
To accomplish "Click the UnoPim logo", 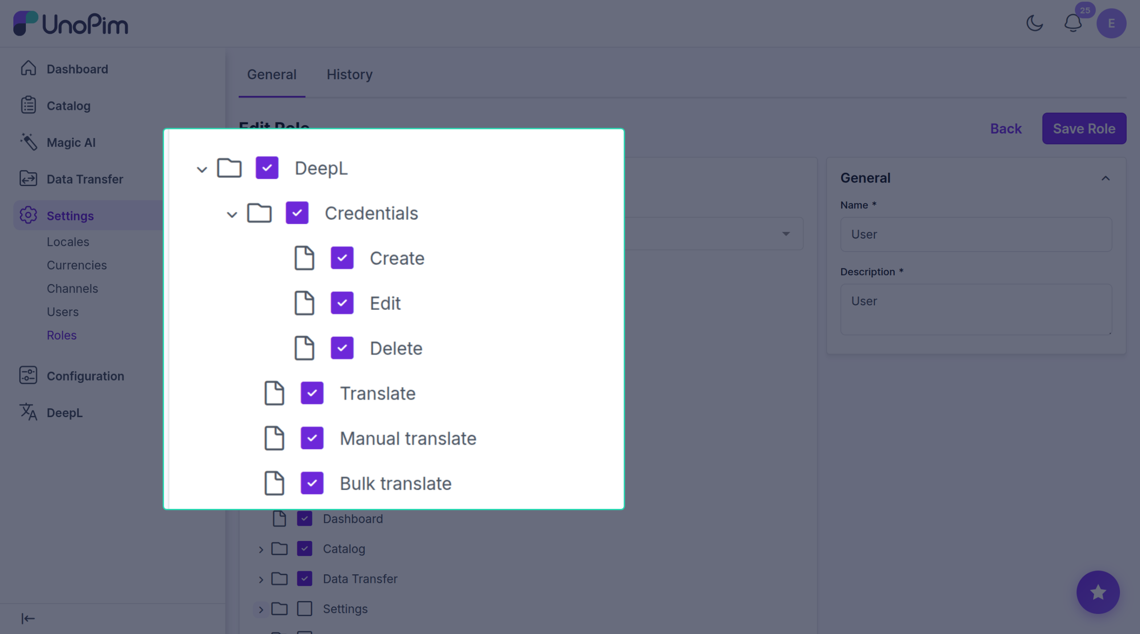I will coord(70,23).
